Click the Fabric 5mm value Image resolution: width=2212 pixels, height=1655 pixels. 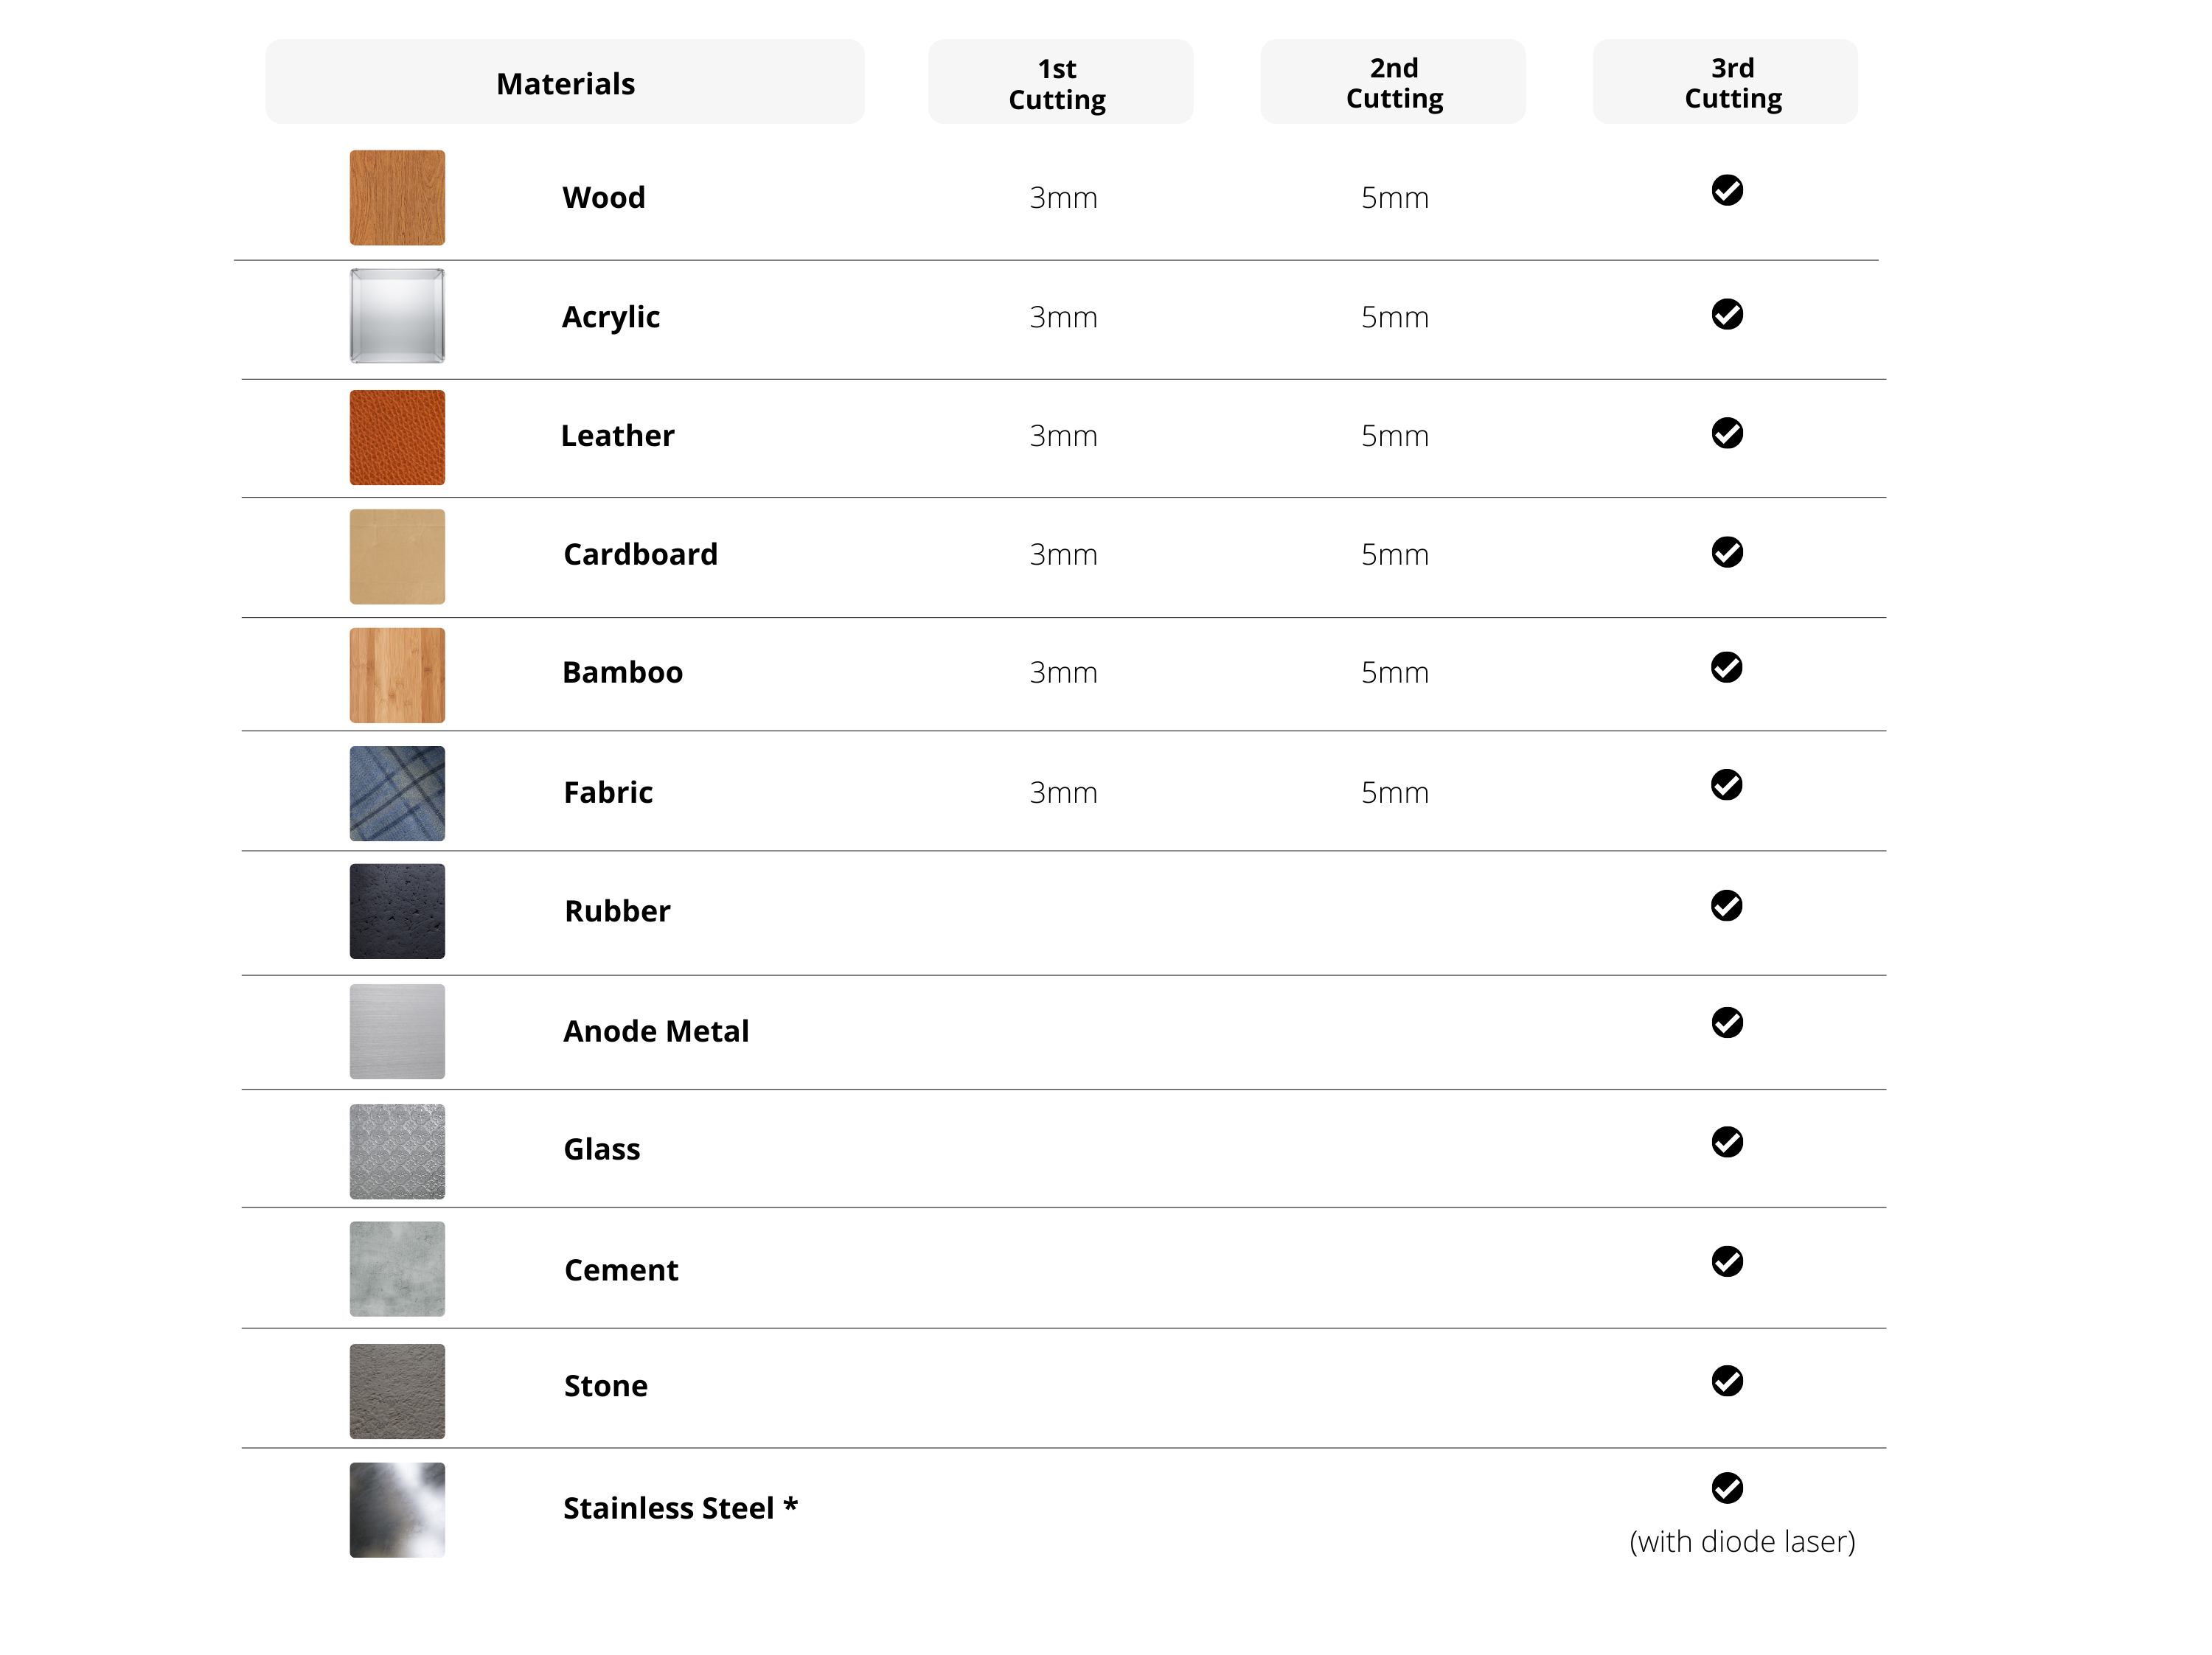(1394, 793)
